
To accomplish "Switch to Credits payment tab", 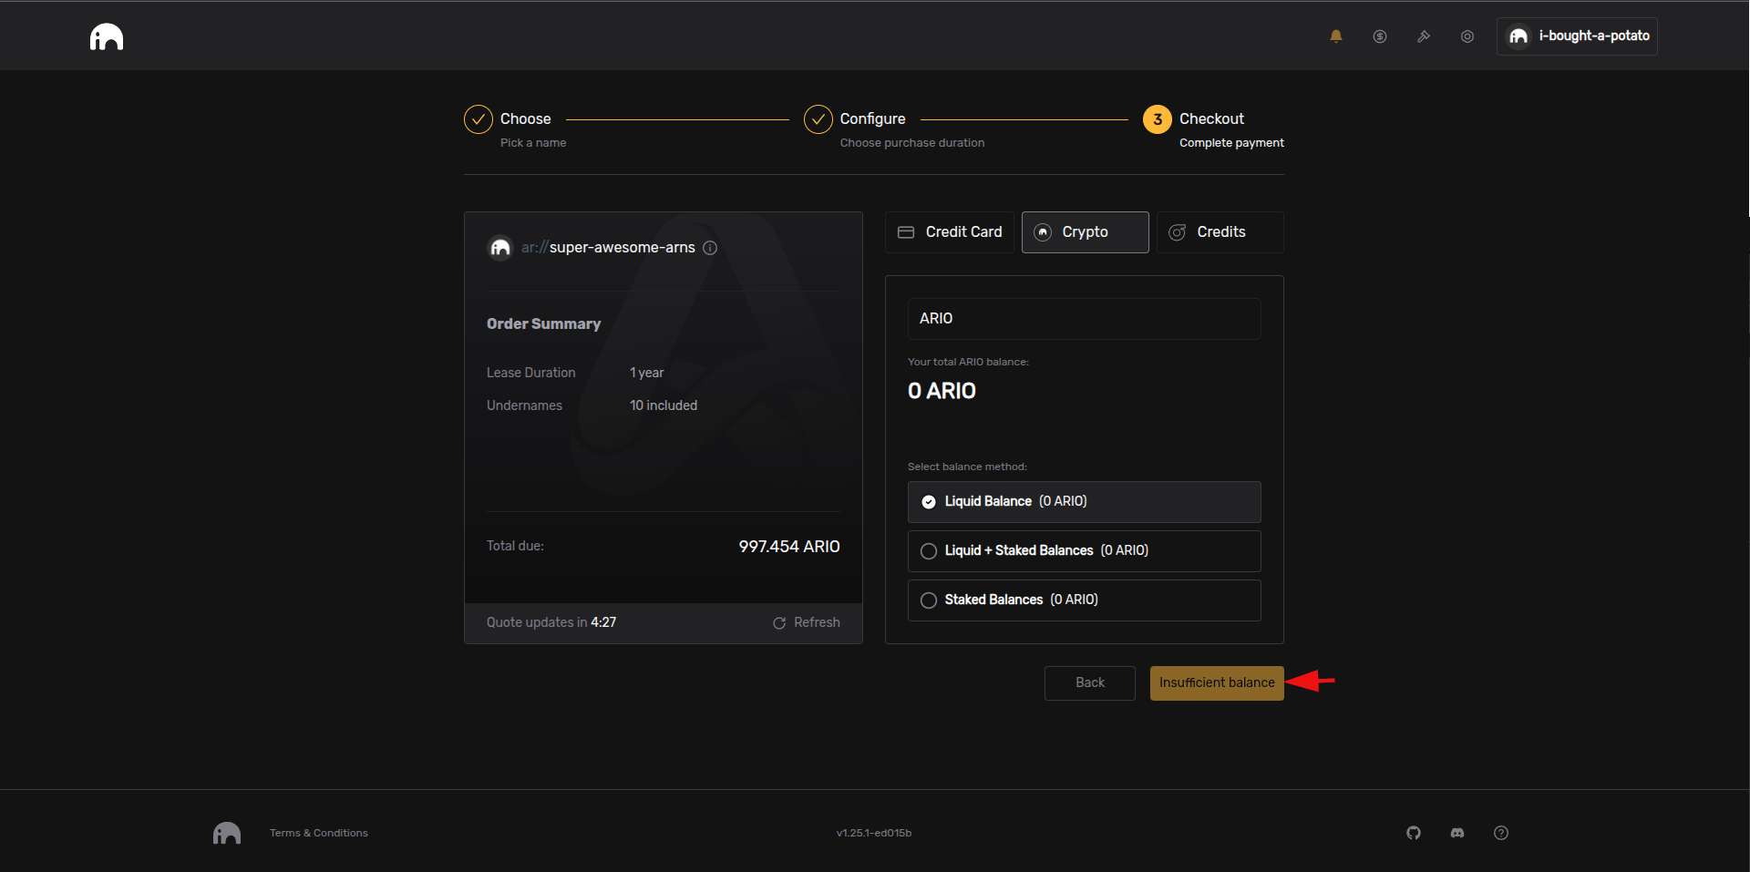I will [1220, 232].
